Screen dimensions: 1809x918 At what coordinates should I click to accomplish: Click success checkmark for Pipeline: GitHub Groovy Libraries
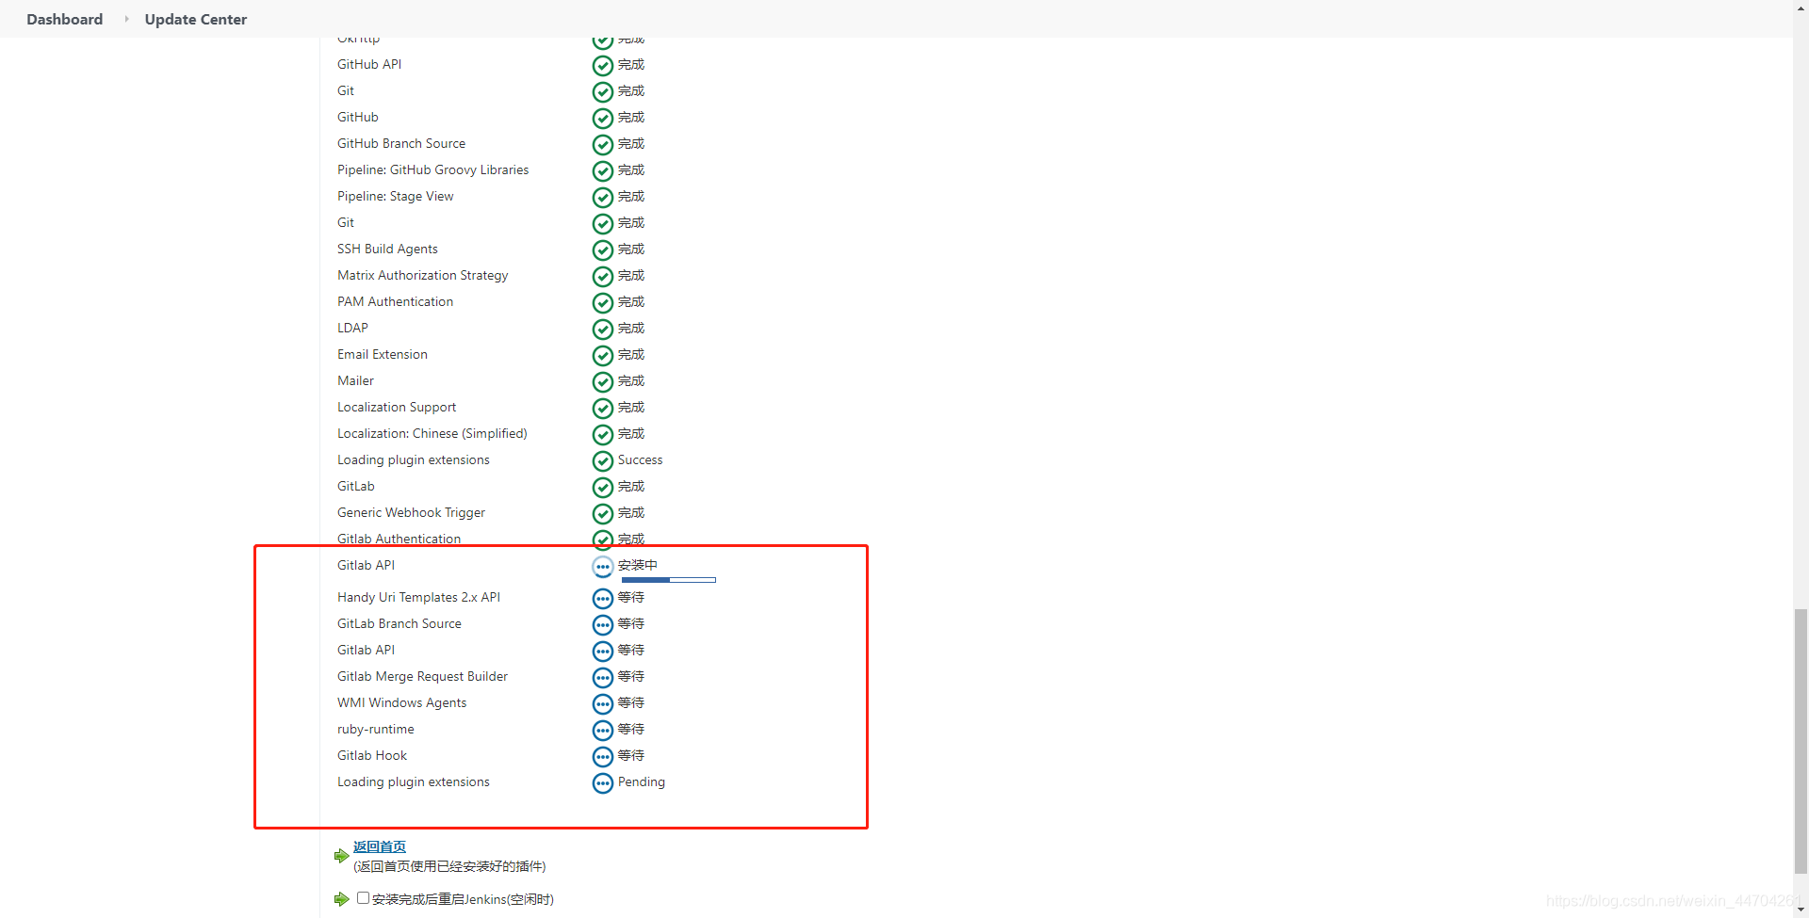(x=603, y=171)
